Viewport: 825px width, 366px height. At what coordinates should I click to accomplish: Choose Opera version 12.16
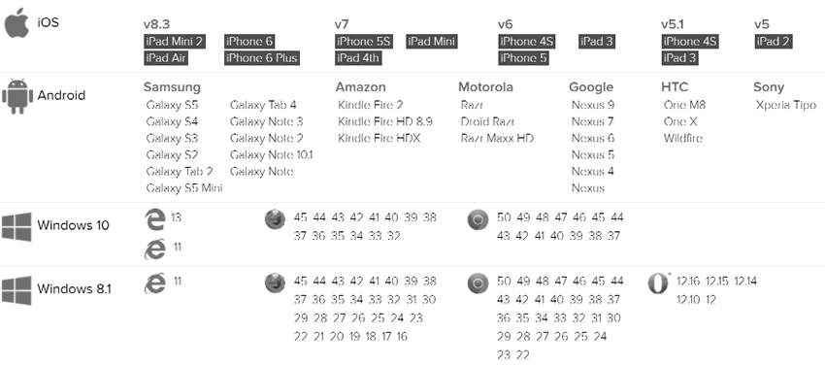tap(688, 282)
